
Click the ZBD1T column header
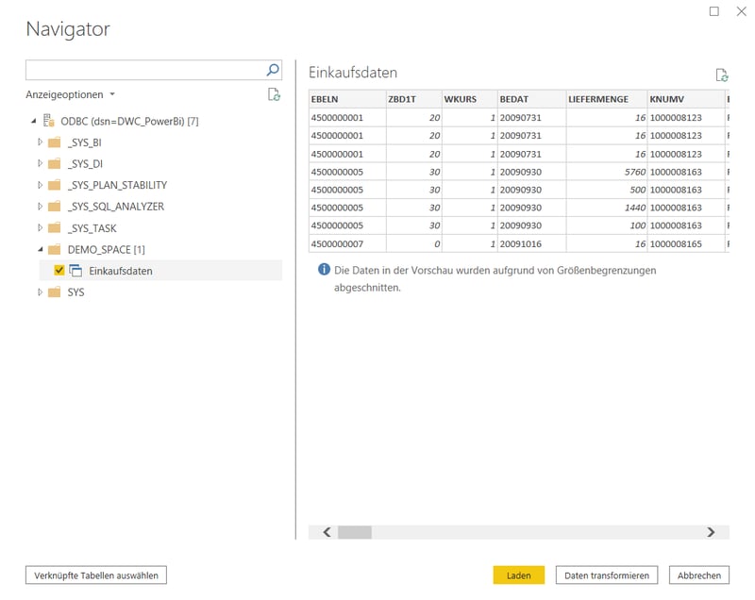point(413,99)
